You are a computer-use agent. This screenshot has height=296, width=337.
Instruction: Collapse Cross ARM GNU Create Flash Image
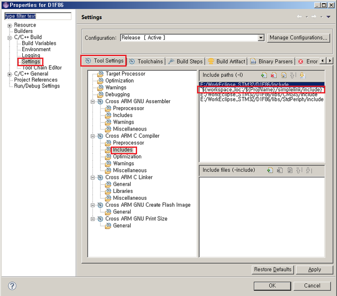click(92, 205)
